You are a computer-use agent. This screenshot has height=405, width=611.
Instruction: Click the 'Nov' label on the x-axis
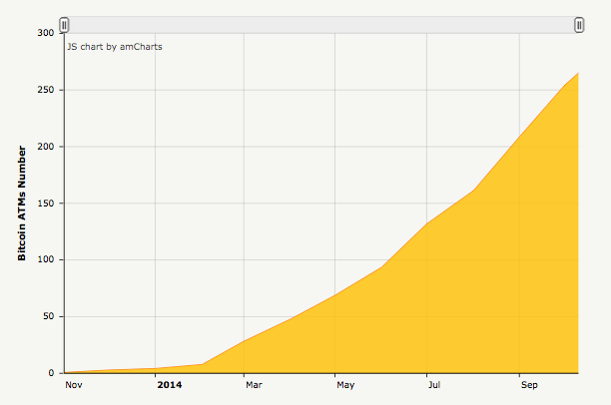(75, 384)
